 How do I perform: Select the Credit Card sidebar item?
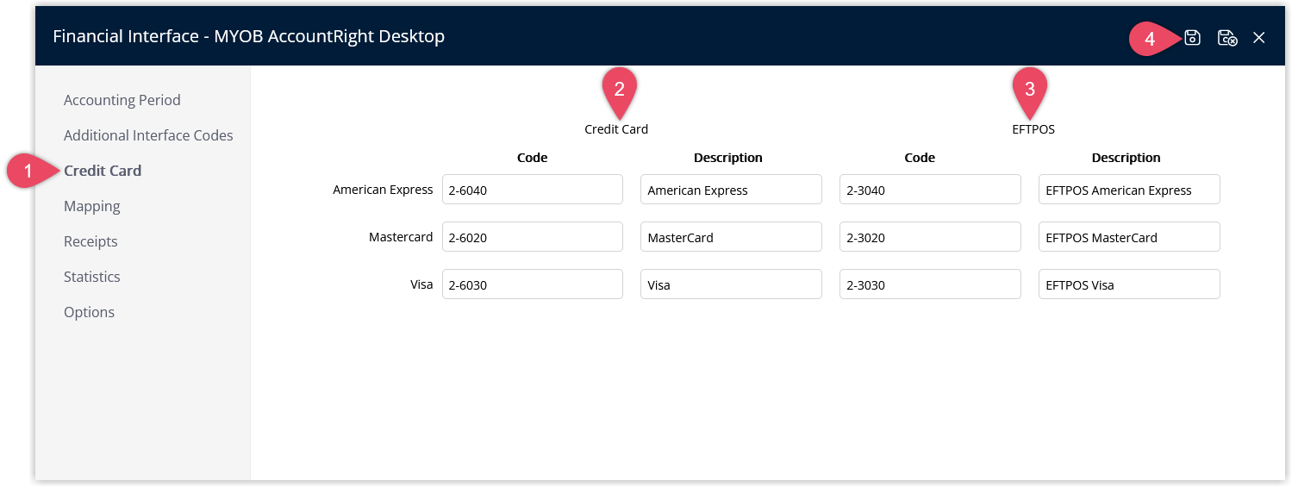point(103,171)
